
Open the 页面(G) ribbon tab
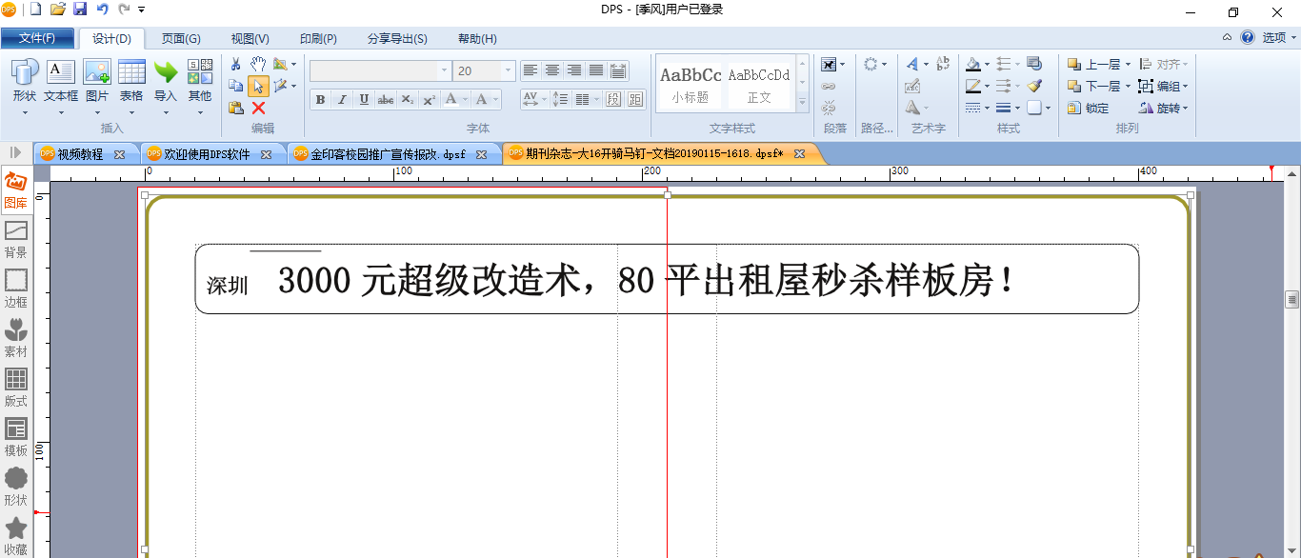[x=181, y=39]
